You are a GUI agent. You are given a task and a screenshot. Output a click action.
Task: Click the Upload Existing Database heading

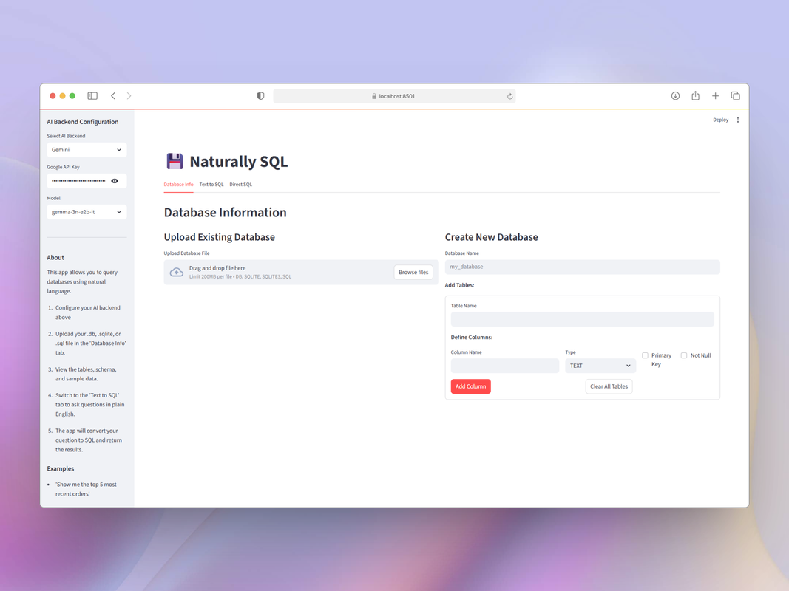(220, 237)
